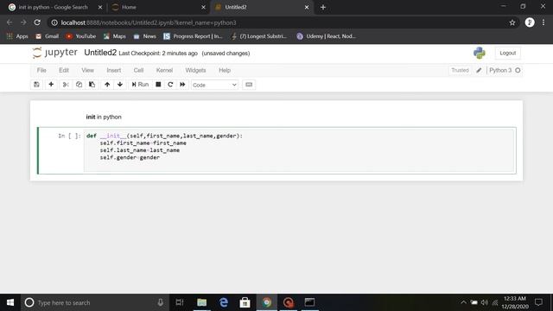Image resolution: width=553 pixels, height=311 pixels.
Task: Switch to 'init in python - Google Search' tab
Action: coord(53,7)
